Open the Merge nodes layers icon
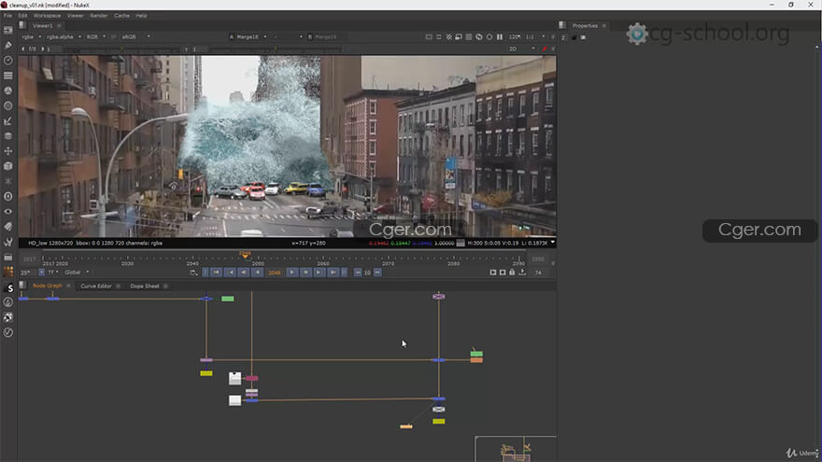Screen dimensions: 822x462 pyautogui.click(x=7, y=135)
